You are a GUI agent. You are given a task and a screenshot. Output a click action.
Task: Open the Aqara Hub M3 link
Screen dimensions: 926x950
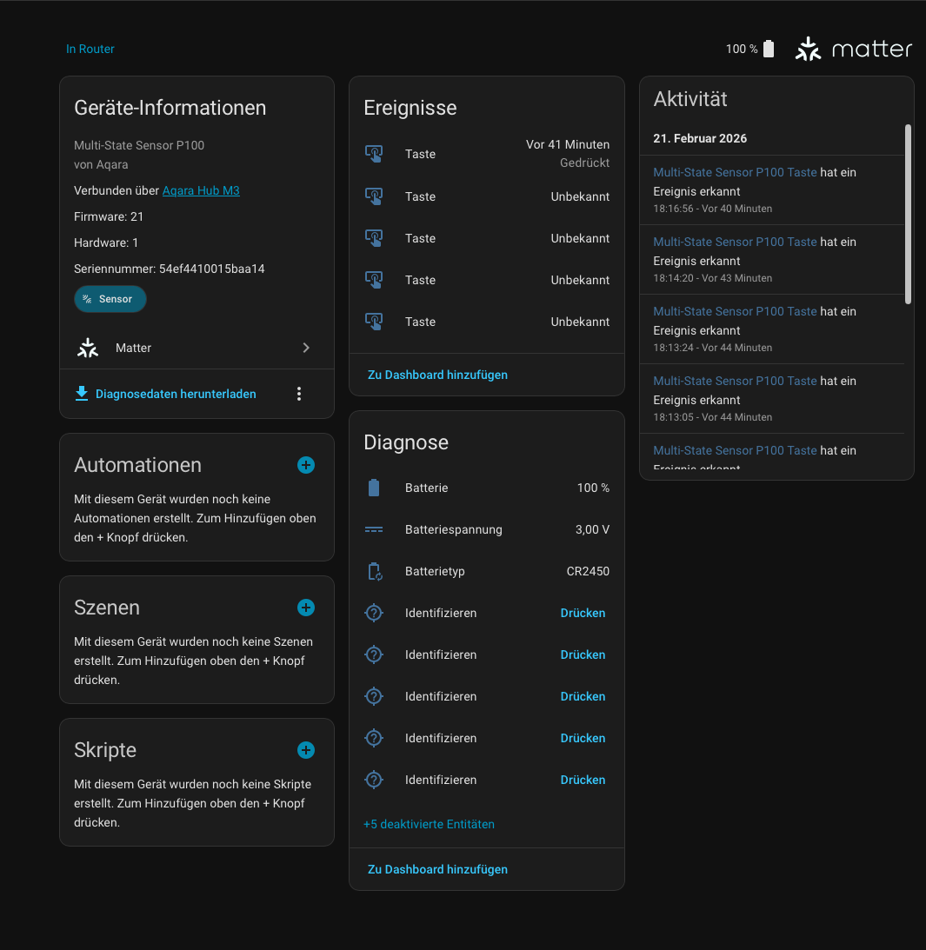pos(201,190)
